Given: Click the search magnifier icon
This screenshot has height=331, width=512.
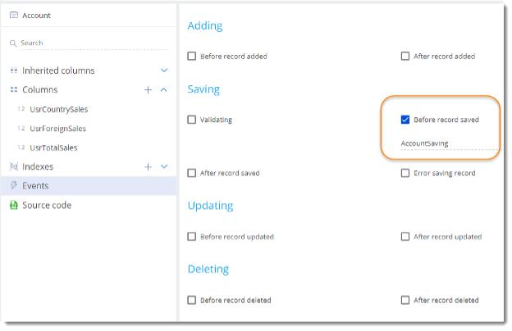Looking at the screenshot, I should tap(13, 43).
